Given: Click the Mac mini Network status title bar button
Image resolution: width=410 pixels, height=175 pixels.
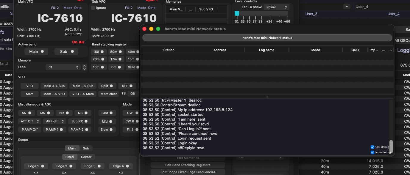Looking at the screenshot, I should point(267,38).
